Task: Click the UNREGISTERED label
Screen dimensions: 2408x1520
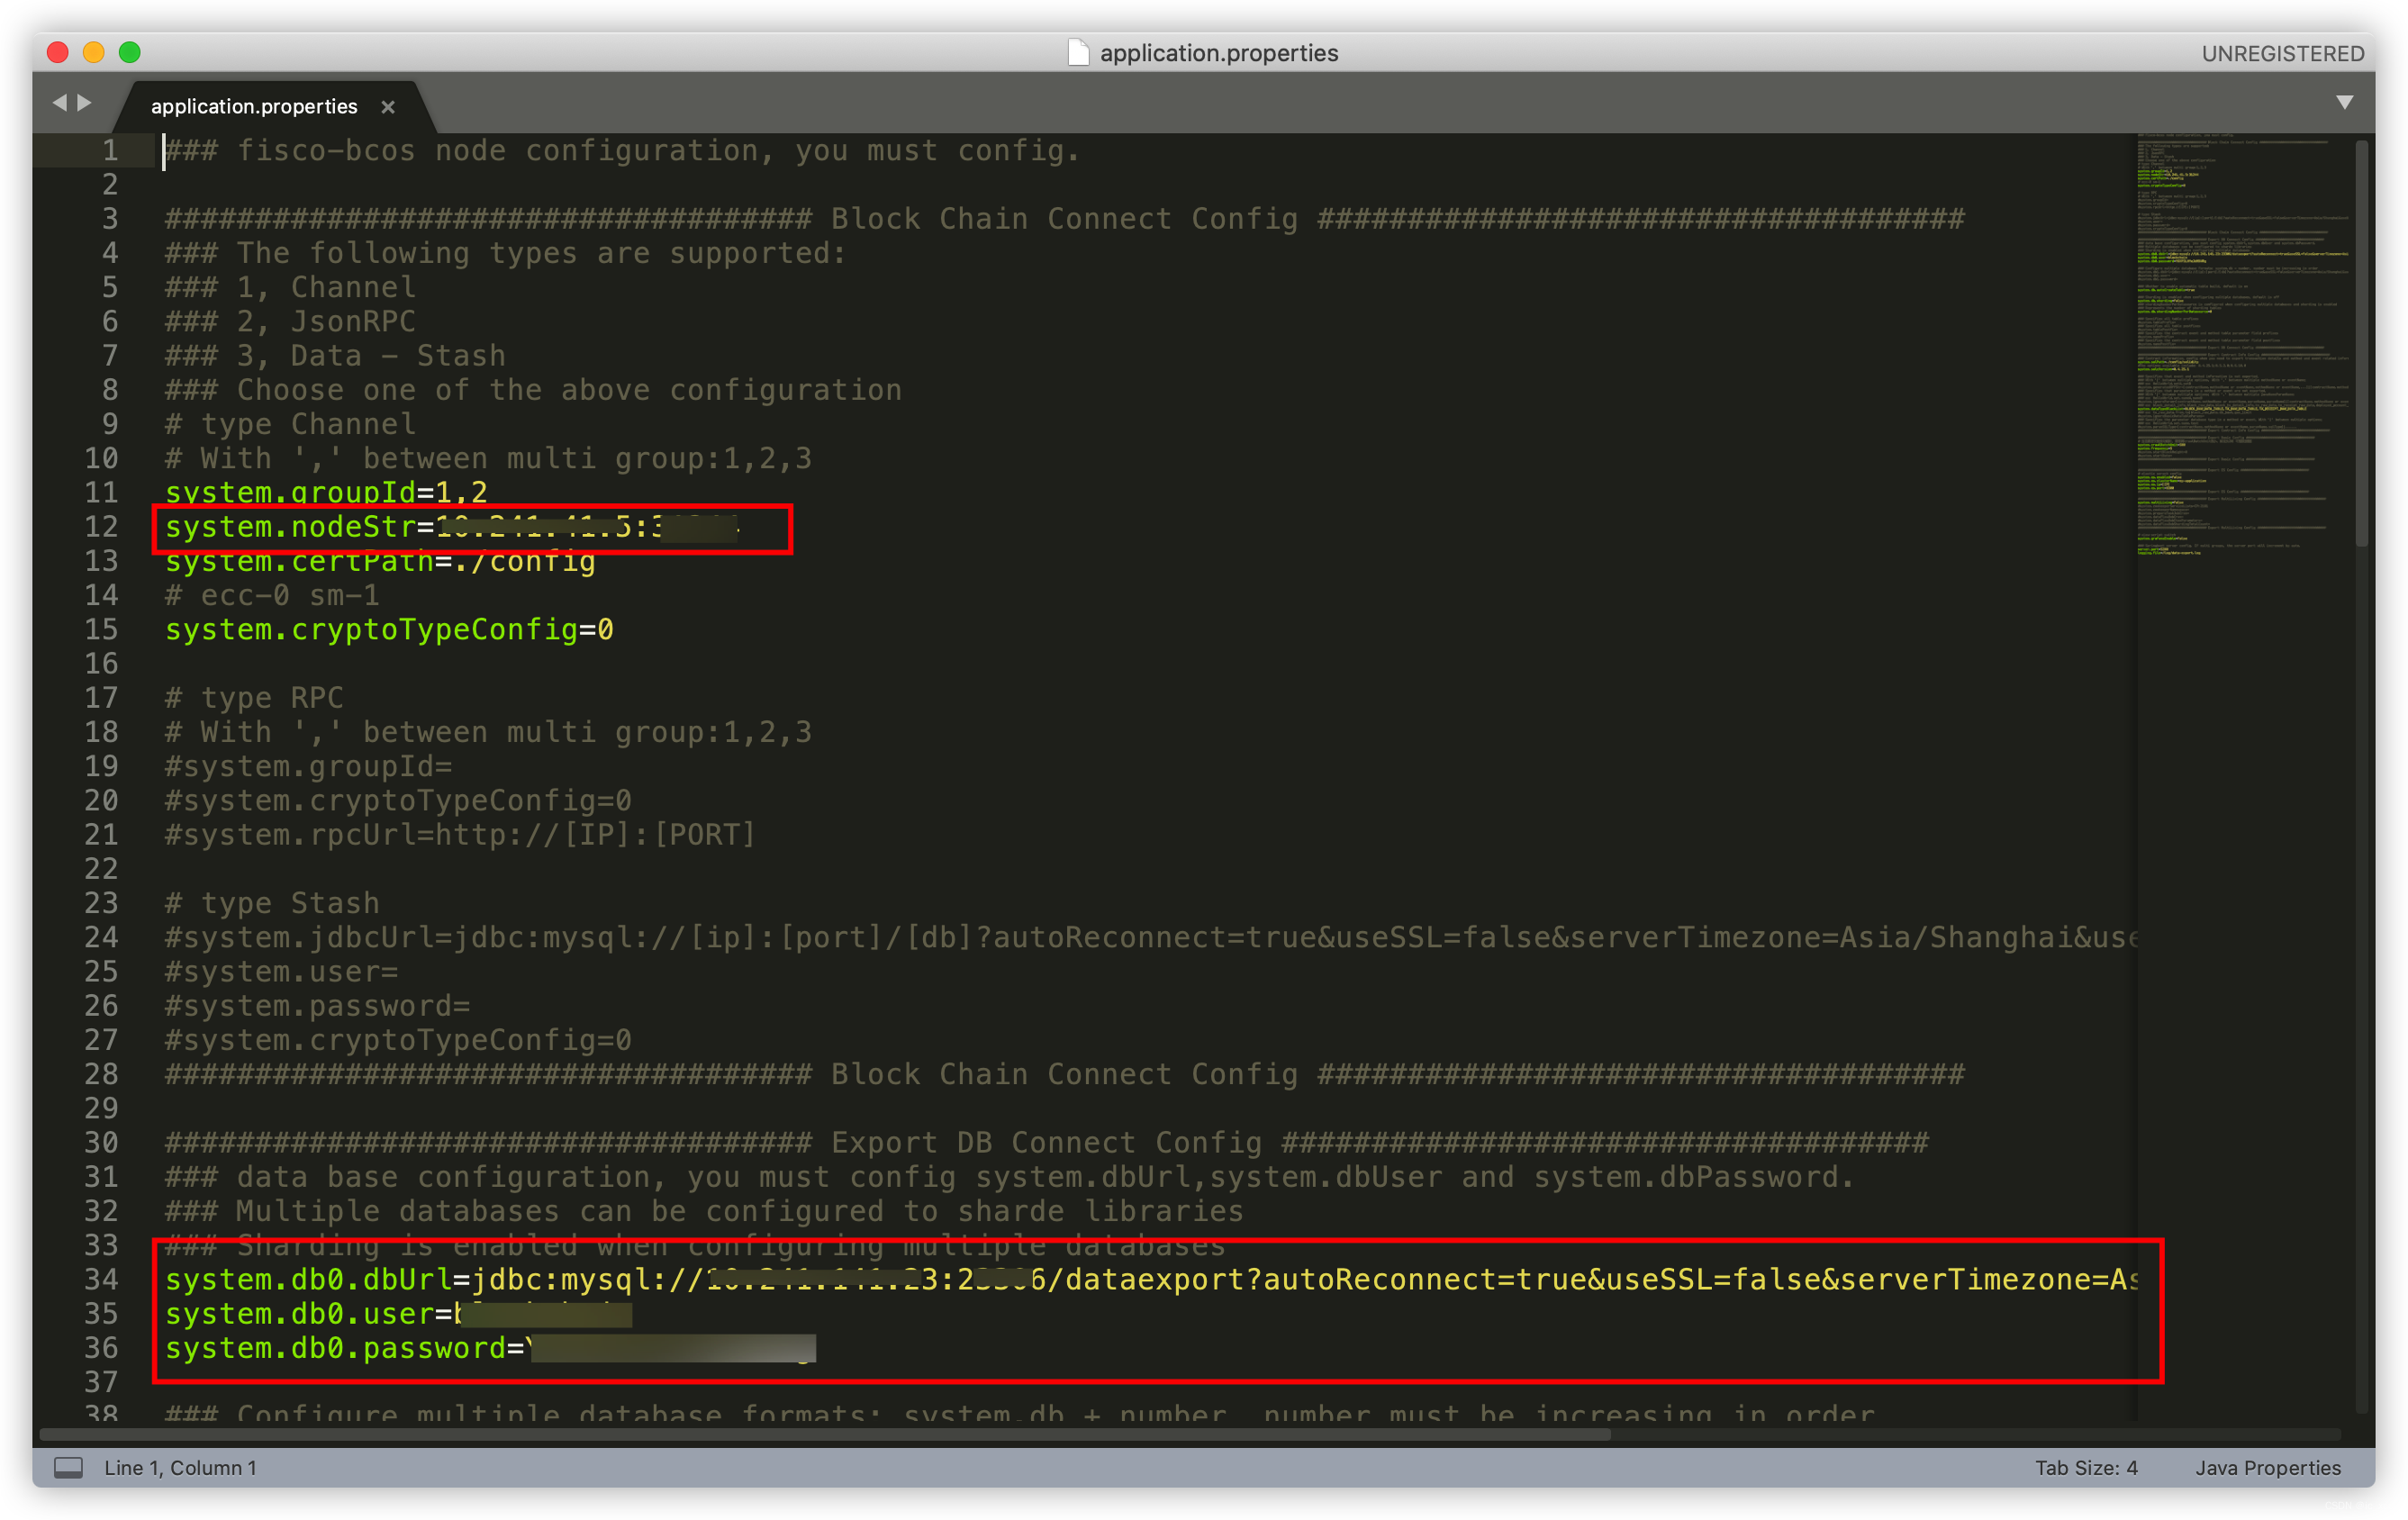Action: [2282, 54]
